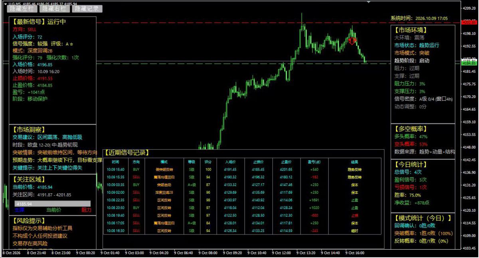Click the triangle beside the chart symbol title

(5, 3)
